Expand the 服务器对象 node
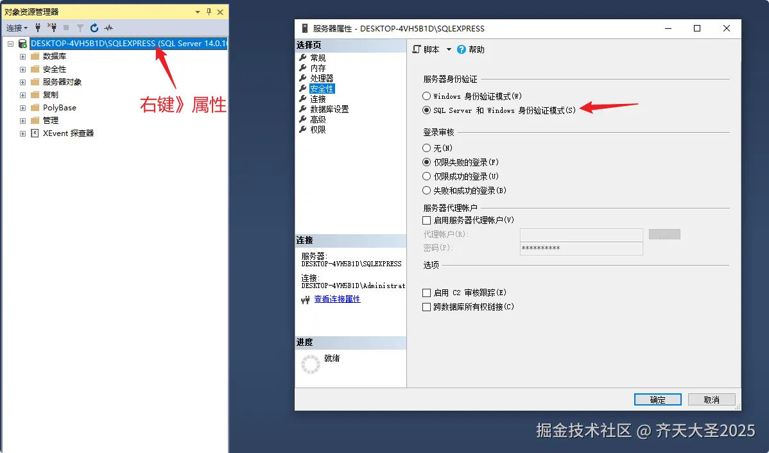The width and height of the screenshot is (769, 453). click(22, 82)
